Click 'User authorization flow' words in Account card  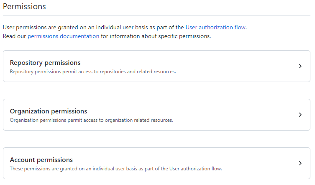pos(196,169)
